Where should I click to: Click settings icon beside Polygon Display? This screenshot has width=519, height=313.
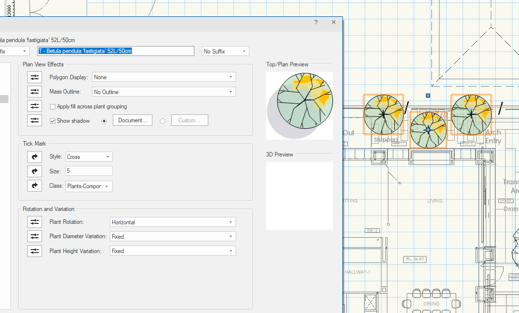pyautogui.click(x=34, y=77)
